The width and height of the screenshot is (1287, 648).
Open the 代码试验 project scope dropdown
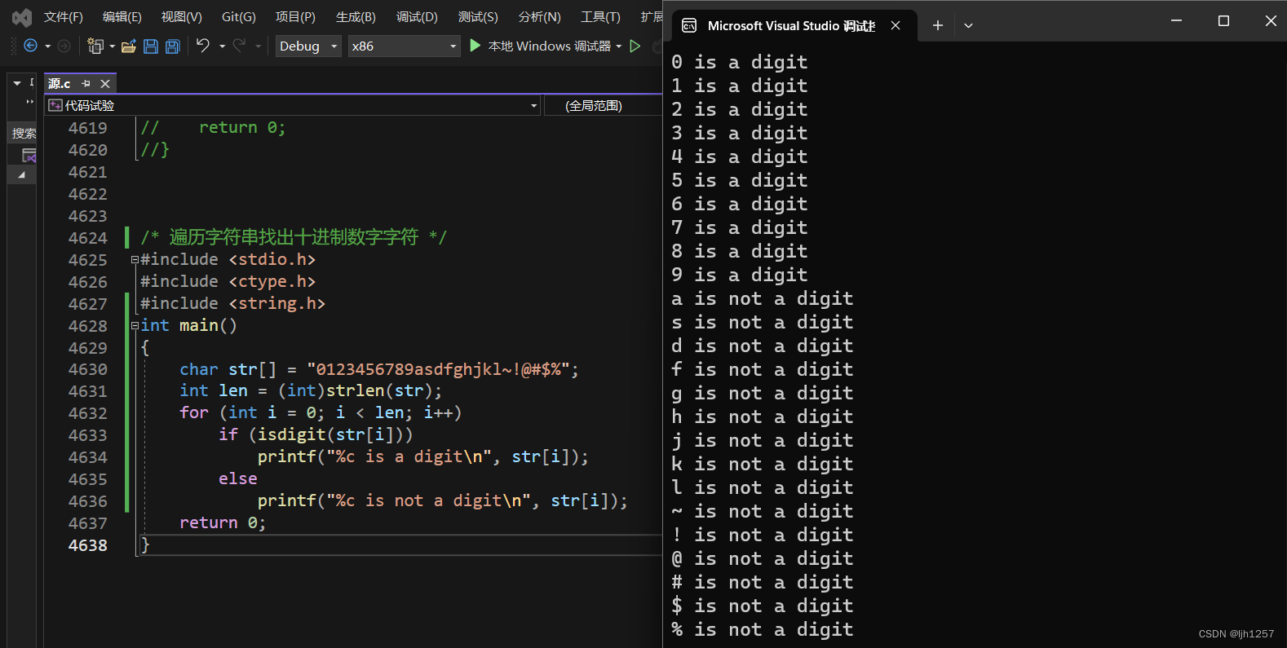coord(534,105)
